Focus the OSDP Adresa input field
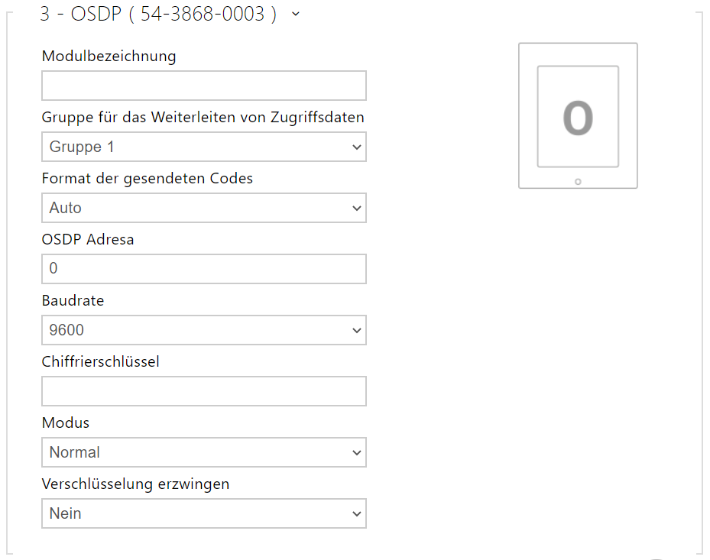Image resolution: width=710 pixels, height=560 pixels. pos(204,269)
